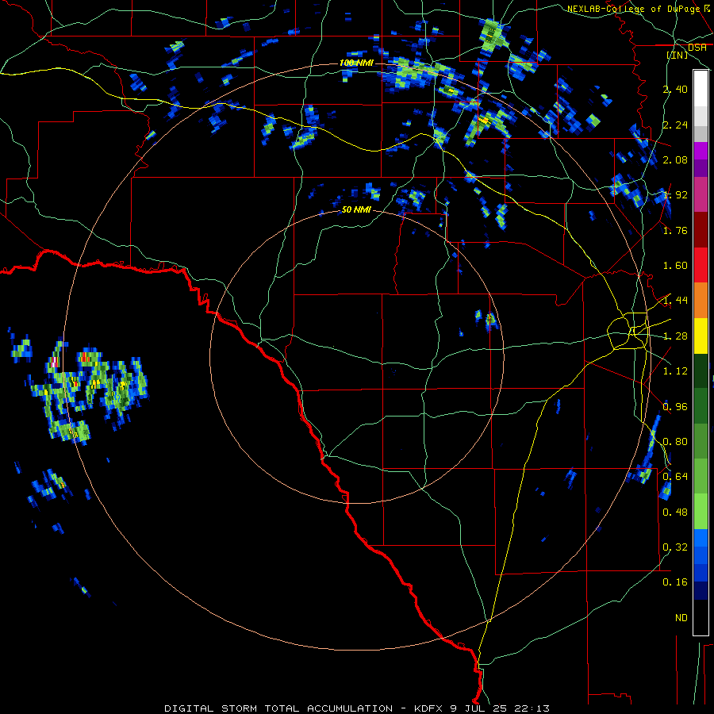Select the 0.16 legend value
714x714 pixels.
pyautogui.click(x=675, y=582)
